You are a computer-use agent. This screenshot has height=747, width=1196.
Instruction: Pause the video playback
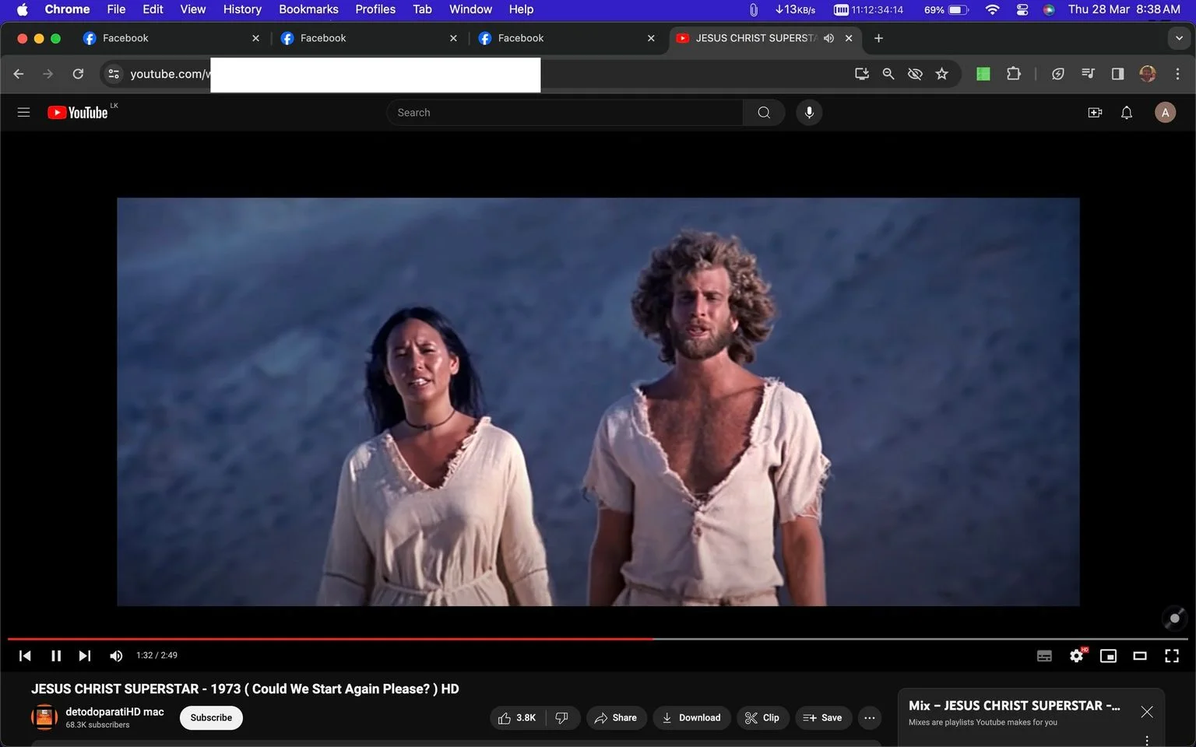tap(56, 656)
